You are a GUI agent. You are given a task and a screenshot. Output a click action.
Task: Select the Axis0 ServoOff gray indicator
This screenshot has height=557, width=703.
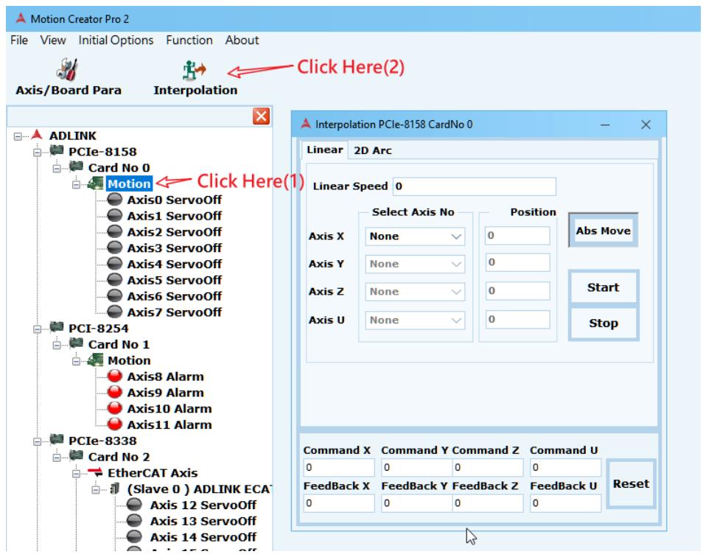pyautogui.click(x=115, y=200)
